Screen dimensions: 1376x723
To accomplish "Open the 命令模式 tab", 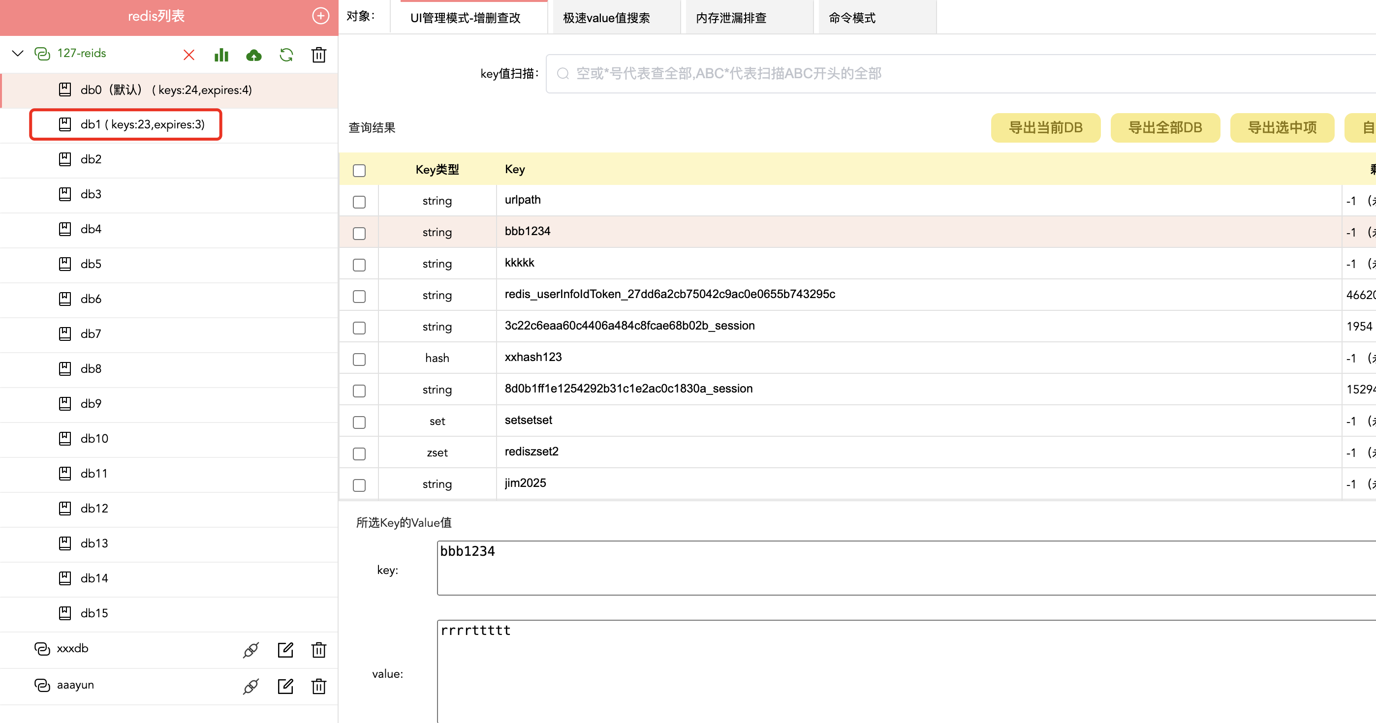I will click(x=852, y=18).
